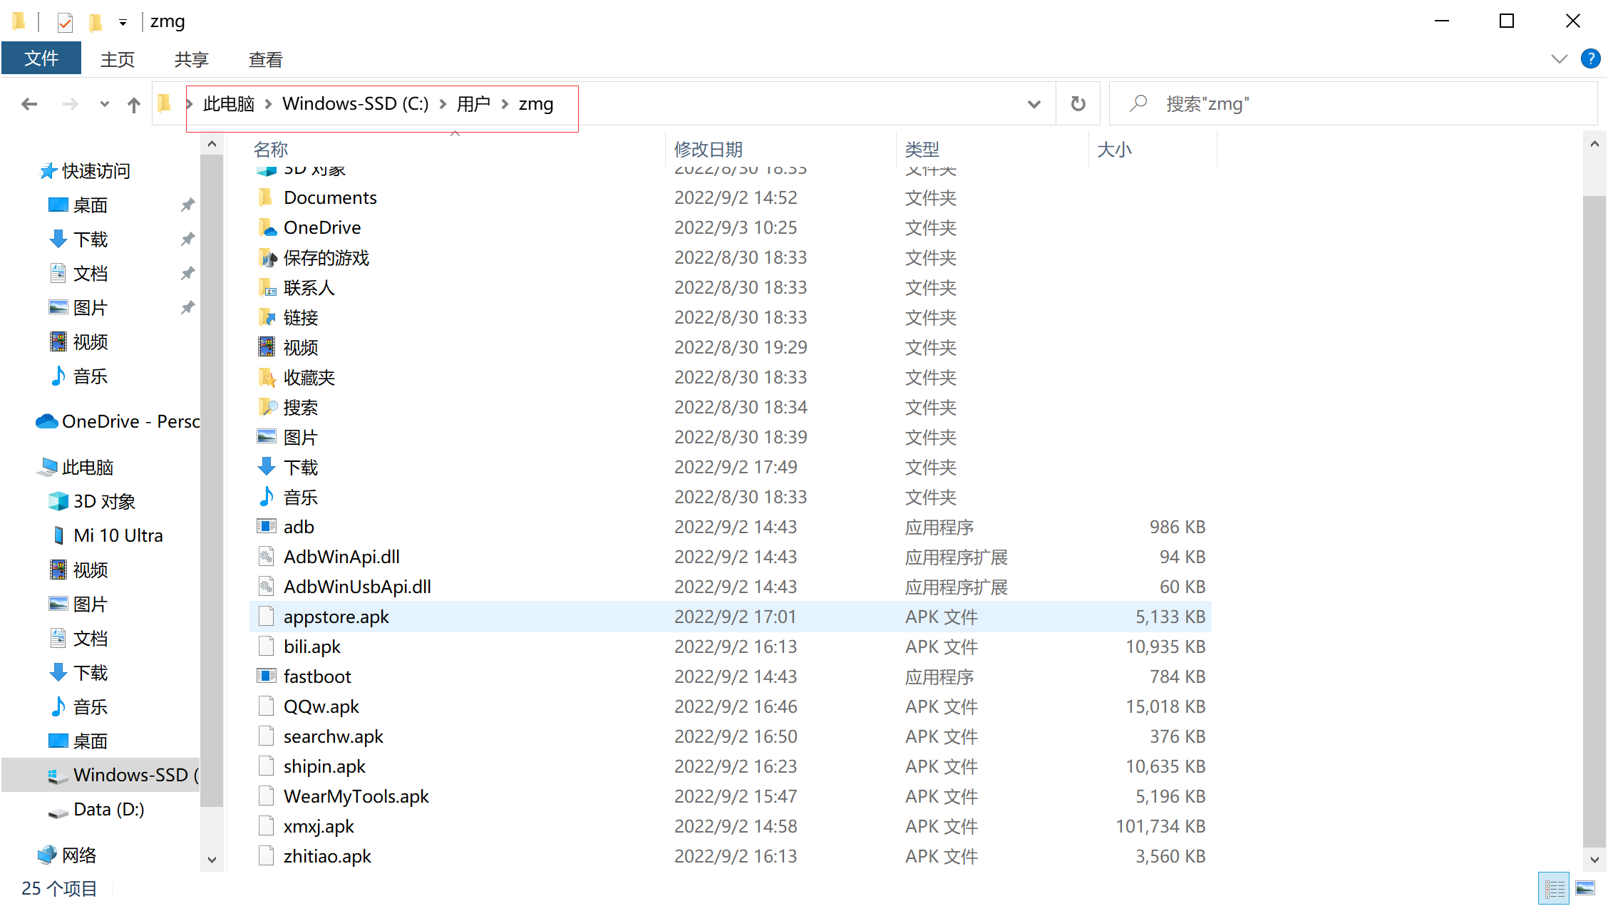Select pinned 图片 under quick access
The image size is (1608, 906).
[91, 308]
